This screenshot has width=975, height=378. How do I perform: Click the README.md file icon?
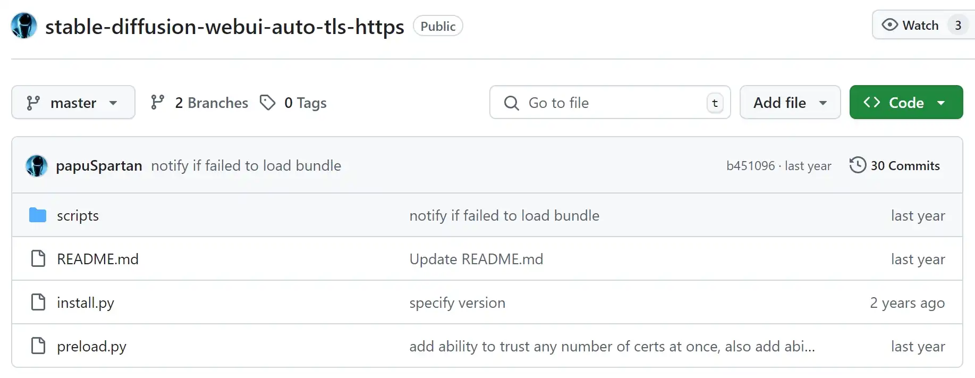coord(38,259)
